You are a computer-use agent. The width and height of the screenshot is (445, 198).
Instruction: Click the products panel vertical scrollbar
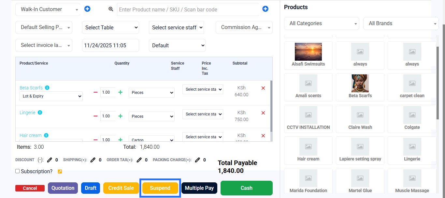(438, 83)
